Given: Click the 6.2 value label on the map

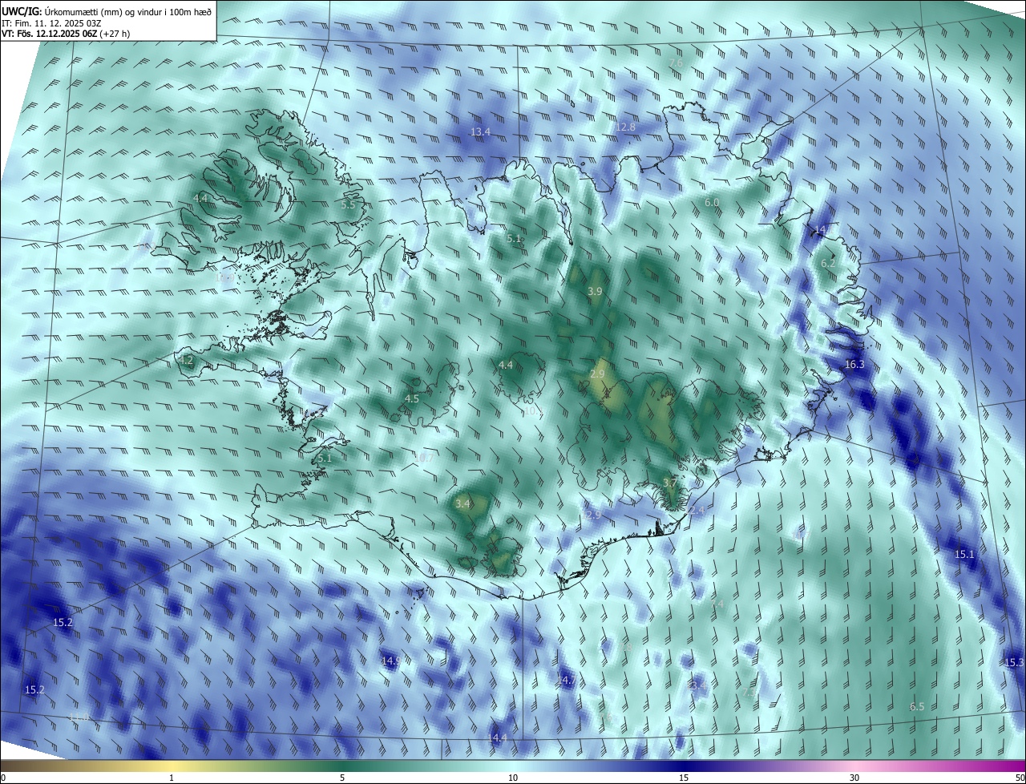Looking at the screenshot, I should [x=828, y=263].
